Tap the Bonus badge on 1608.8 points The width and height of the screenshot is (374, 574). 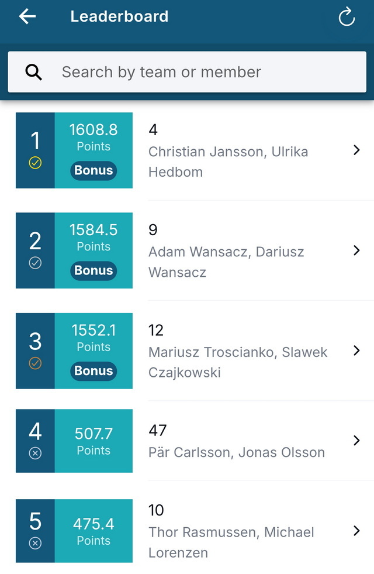(x=93, y=171)
